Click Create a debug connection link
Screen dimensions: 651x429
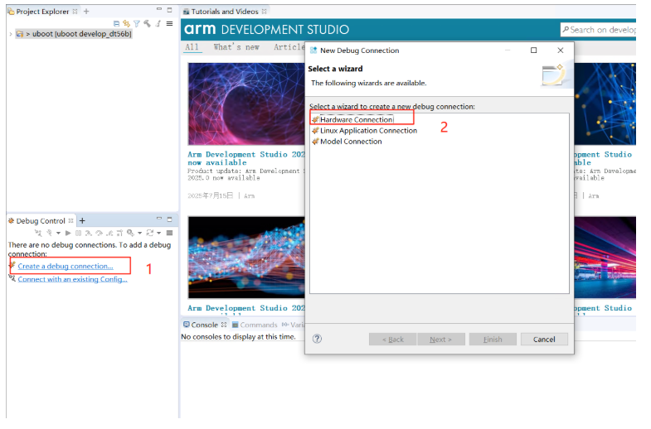(66, 267)
